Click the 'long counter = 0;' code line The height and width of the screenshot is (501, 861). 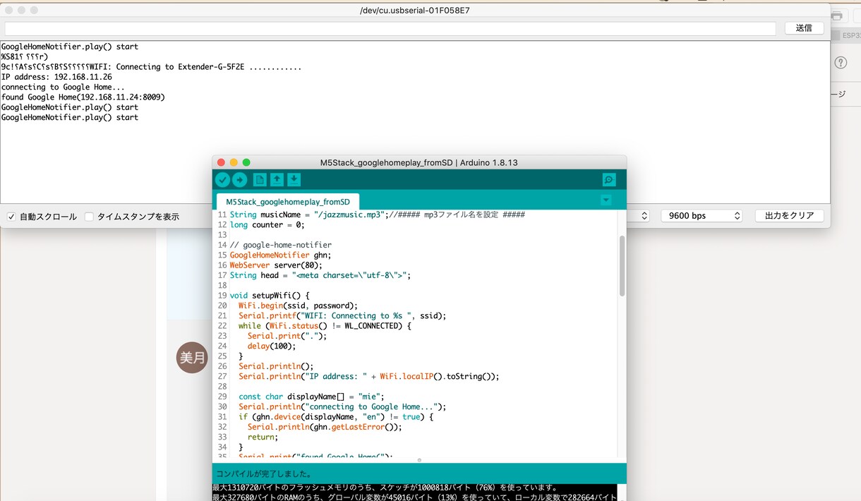267,224
